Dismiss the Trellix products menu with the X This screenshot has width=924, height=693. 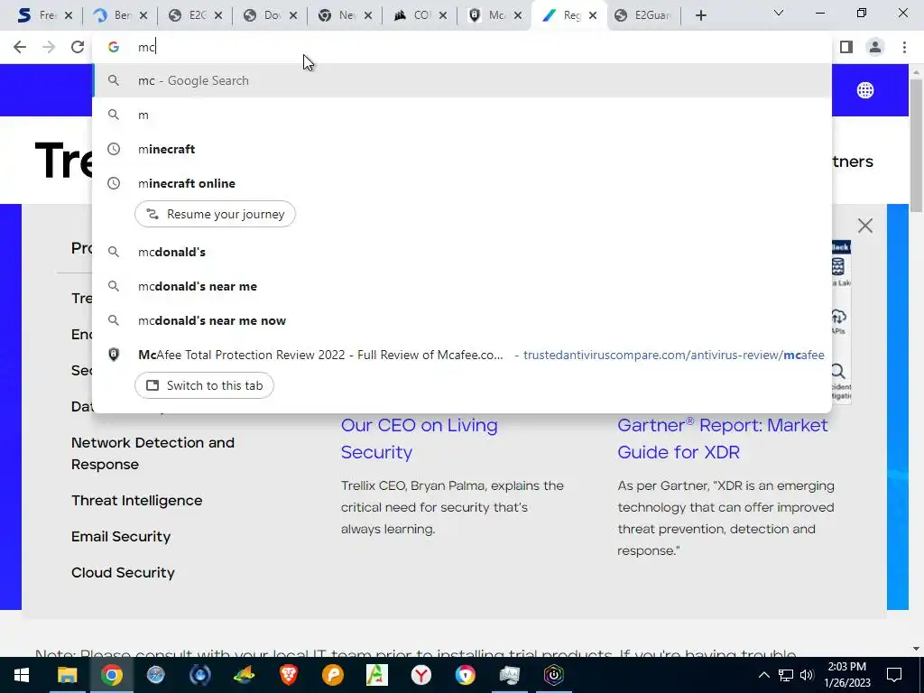pyautogui.click(x=865, y=226)
